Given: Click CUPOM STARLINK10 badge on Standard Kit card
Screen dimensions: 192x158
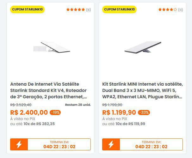Looking at the screenshot, I should tap(27, 9).
